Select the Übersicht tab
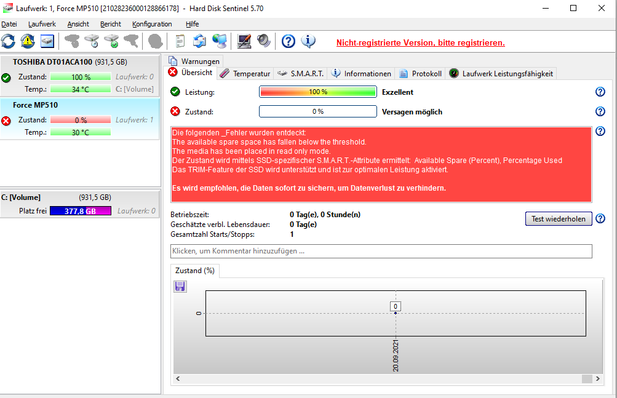This screenshot has width=617, height=398. [191, 73]
